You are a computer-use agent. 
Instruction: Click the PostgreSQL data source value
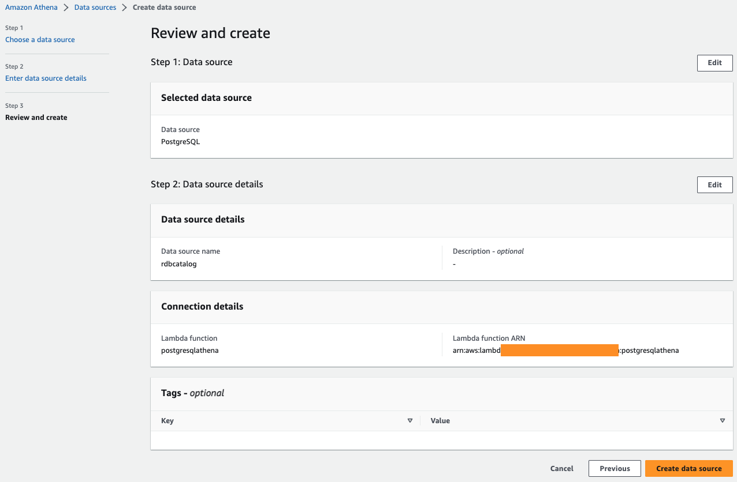[x=180, y=142]
